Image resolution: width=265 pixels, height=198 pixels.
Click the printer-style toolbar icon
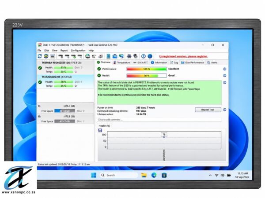click(x=101, y=56)
